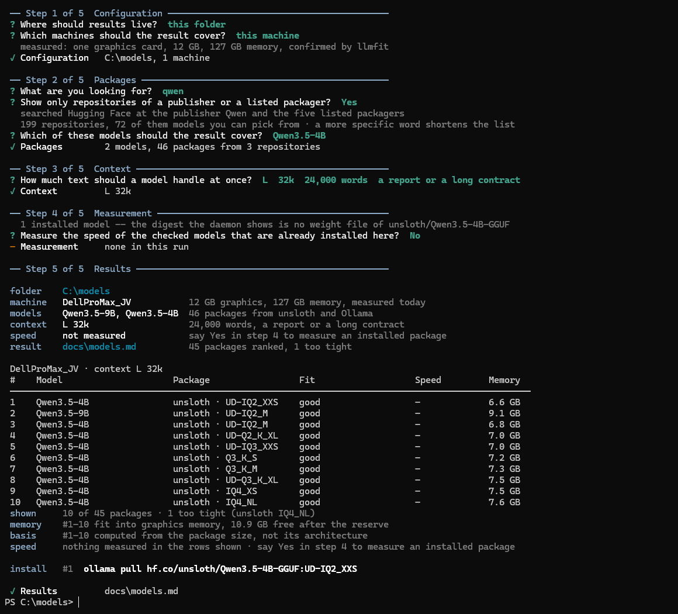Screen dimensions: 678x614
Task: Click the 'Step 4 of 5 Measurement' header
Action: (x=89, y=213)
